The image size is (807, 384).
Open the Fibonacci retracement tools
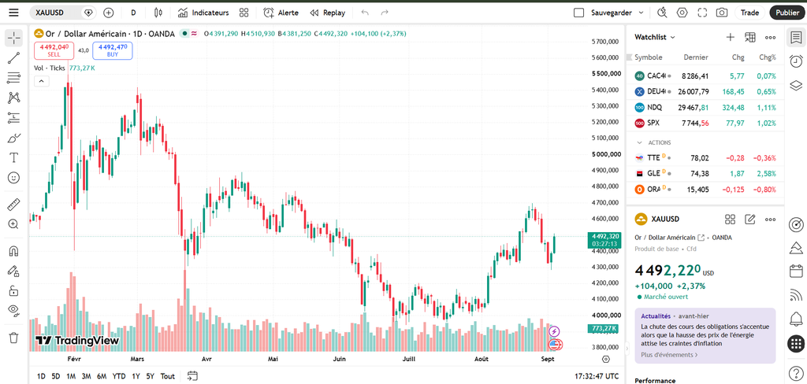(14, 78)
